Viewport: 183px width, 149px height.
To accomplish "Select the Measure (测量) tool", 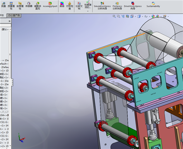I will (3, 5).
